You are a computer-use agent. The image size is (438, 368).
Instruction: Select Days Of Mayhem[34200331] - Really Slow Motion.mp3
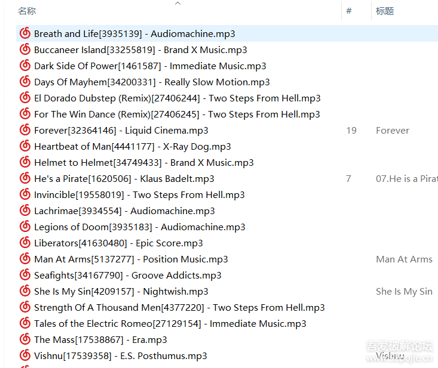click(152, 82)
